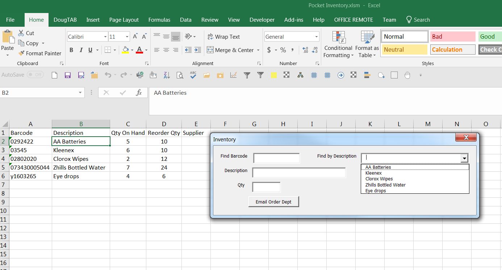Click the Format Painter brush
Screen dimensions: 502x270
(x=21, y=53)
